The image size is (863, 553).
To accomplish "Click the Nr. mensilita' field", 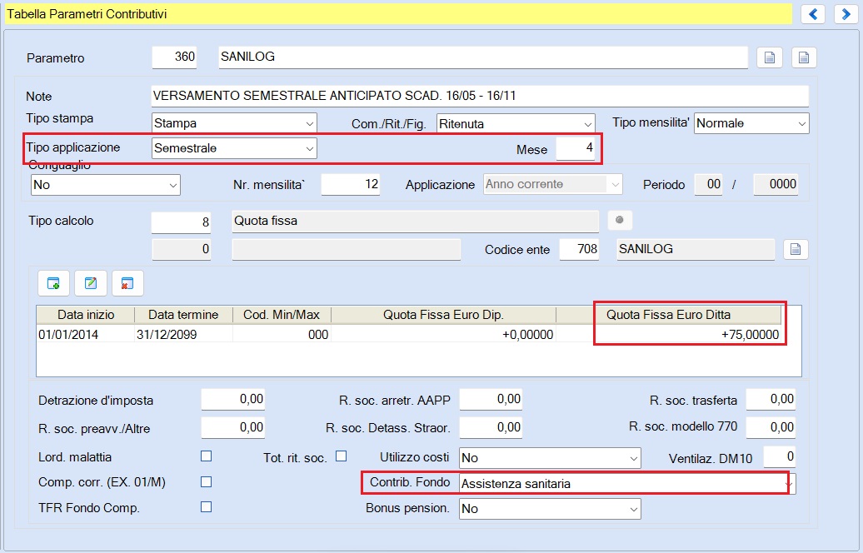I will (x=351, y=184).
